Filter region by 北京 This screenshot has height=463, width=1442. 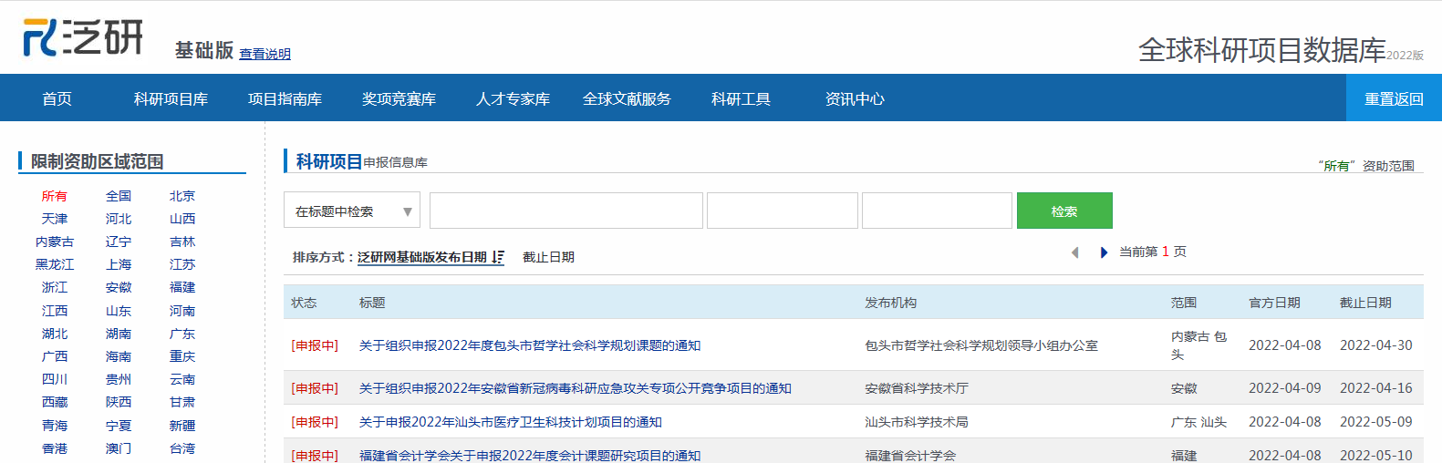coord(182,196)
